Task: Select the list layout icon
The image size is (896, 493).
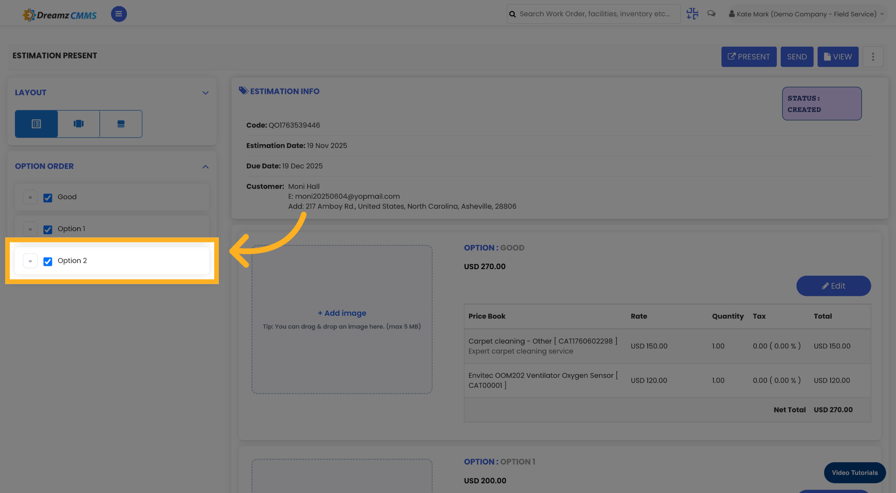Action: (36, 124)
